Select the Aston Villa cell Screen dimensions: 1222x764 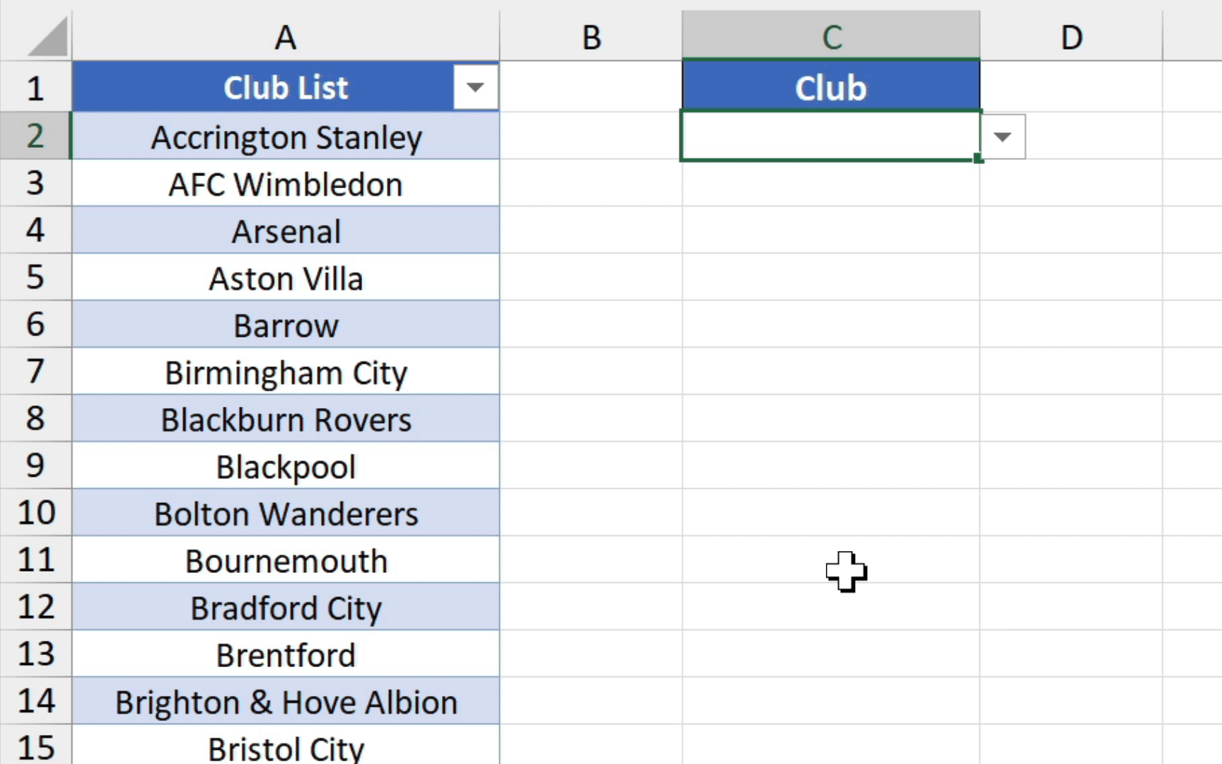click(286, 278)
